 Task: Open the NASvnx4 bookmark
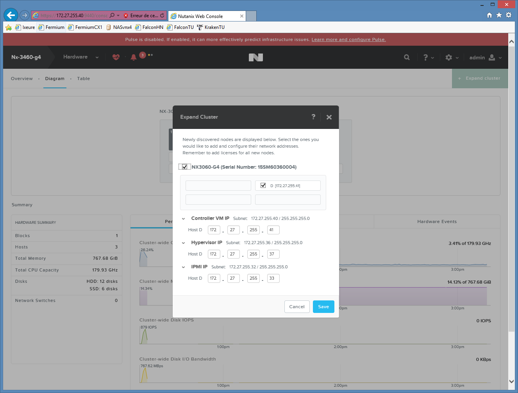pos(119,27)
